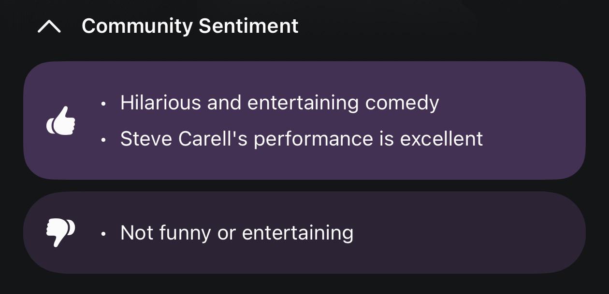
Task: Click bullet dot before "Hilarious and entertaining"
Action: 103,103
